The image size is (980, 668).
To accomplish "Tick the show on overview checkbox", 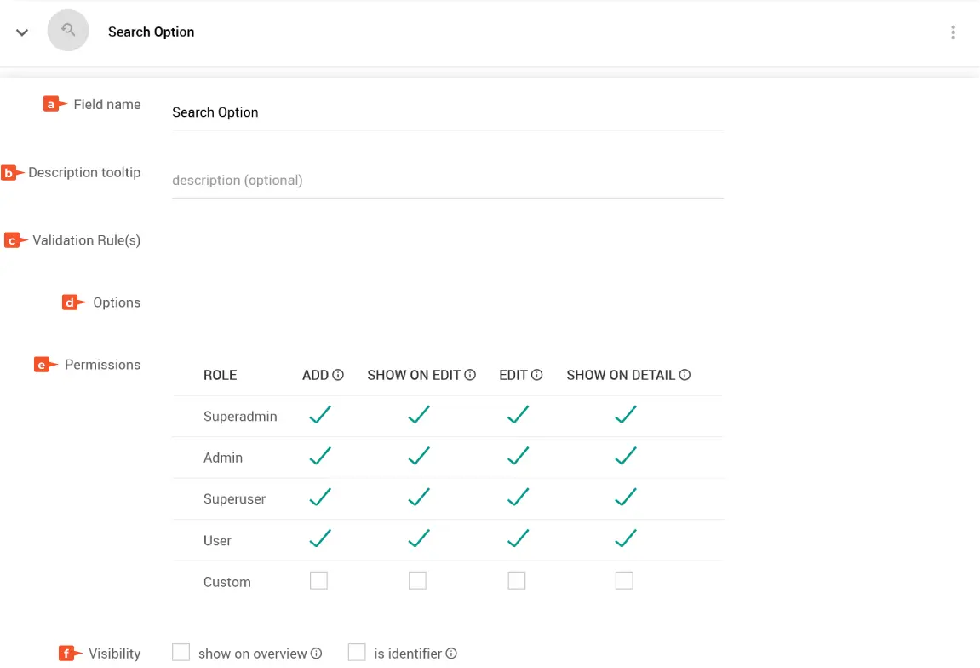I will [x=181, y=653].
